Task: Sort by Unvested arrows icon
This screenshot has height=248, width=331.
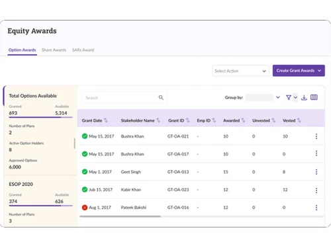Action: click(273, 120)
